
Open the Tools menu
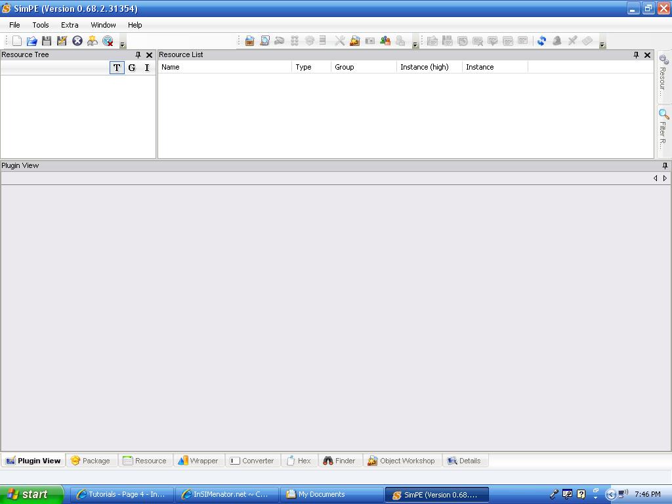40,25
